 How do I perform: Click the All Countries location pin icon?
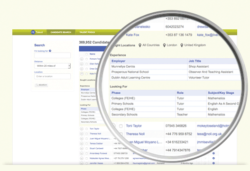140,45
